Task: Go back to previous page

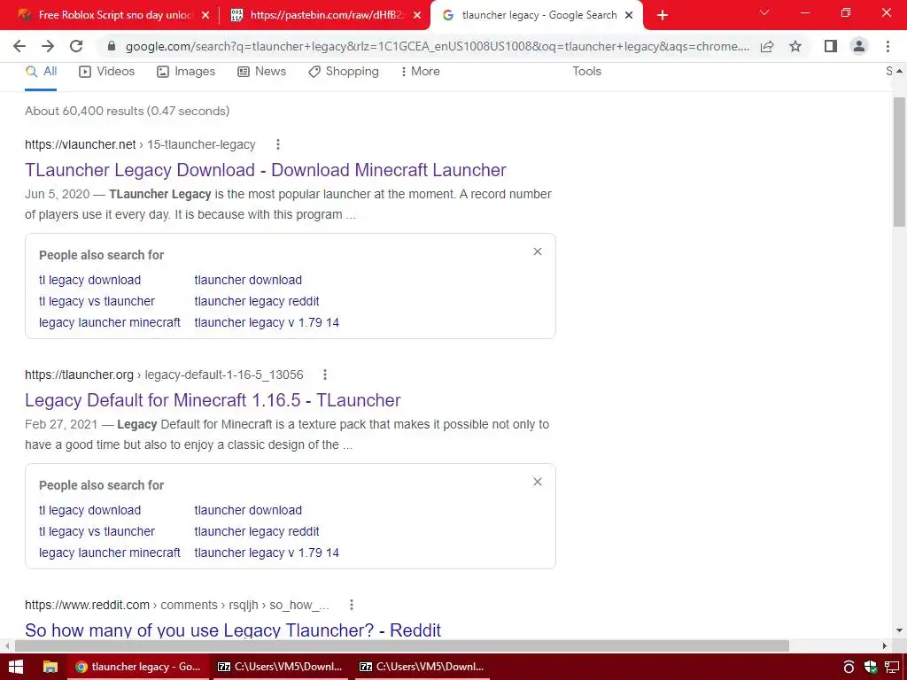Action: click(x=19, y=46)
